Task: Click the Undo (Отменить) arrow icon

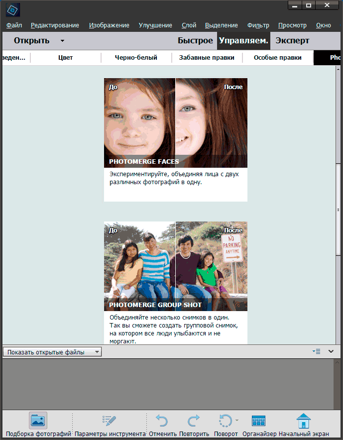Action: coord(162,421)
